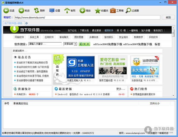The image size is (178, 137).
Task: Select the 安全相关 category
Action: click(x=123, y=37)
